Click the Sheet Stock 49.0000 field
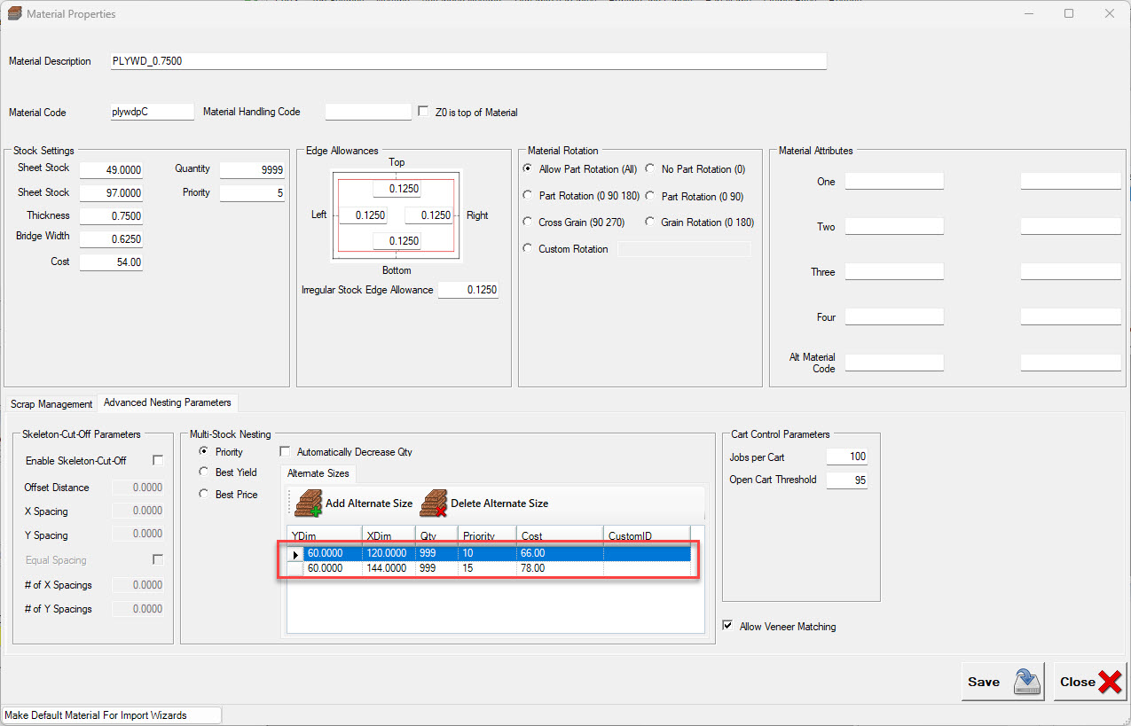The width and height of the screenshot is (1131, 726). (x=111, y=169)
